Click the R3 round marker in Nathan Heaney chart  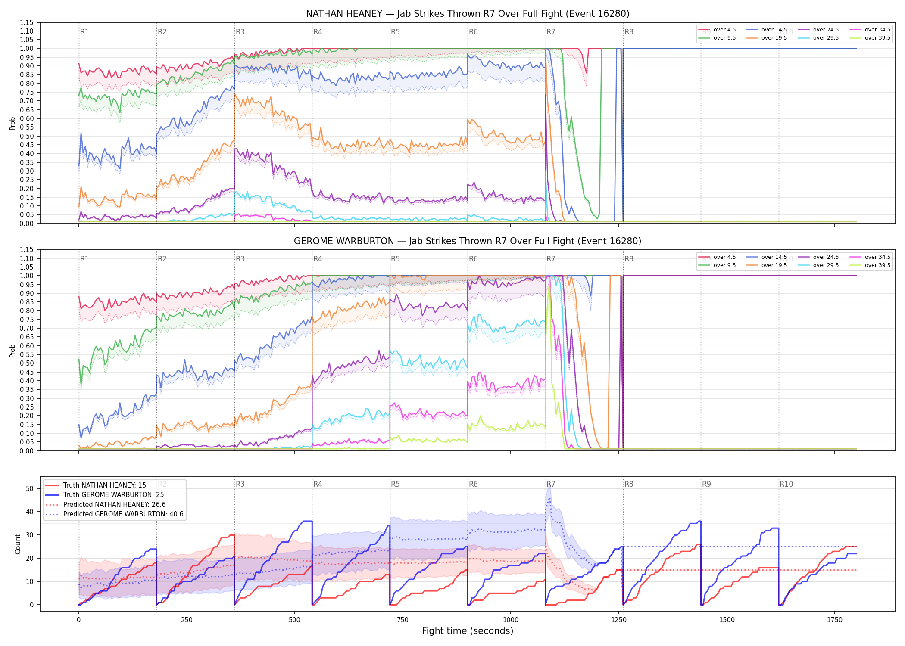[x=240, y=32]
